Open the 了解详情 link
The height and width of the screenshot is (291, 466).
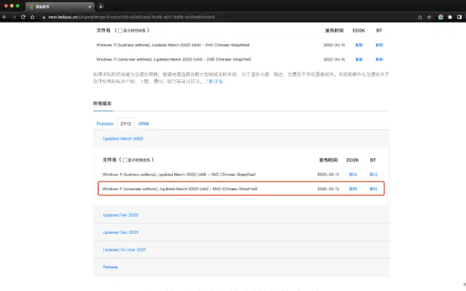click(x=214, y=81)
